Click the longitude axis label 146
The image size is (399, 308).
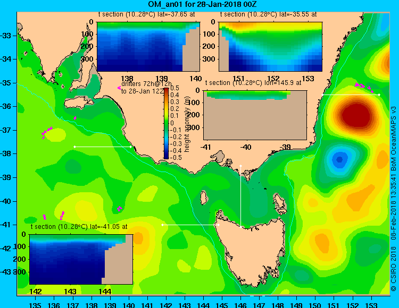240,305
